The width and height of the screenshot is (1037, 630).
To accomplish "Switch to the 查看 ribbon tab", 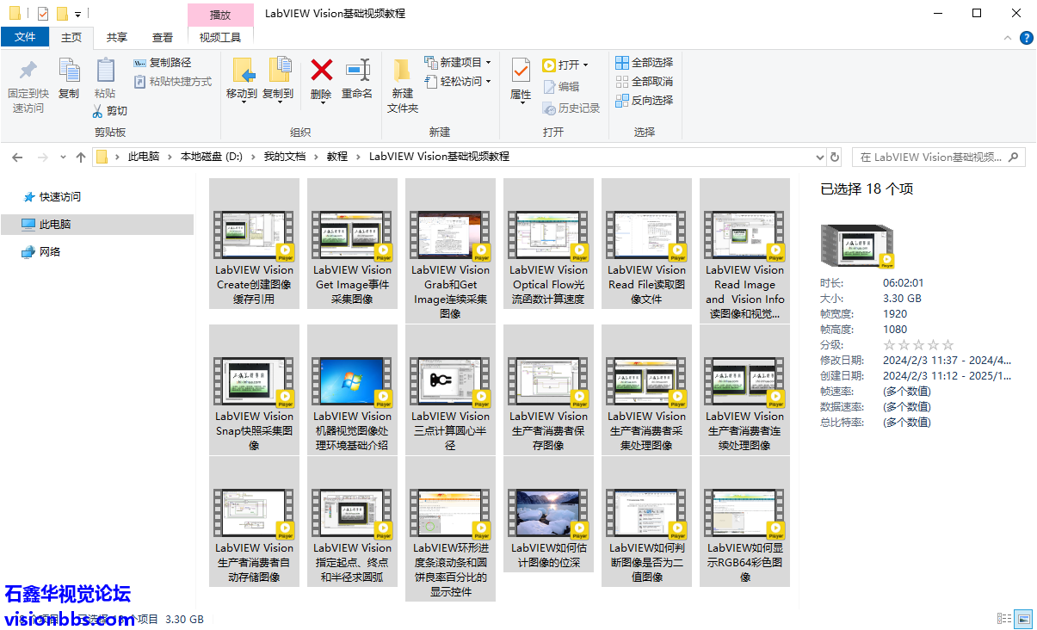I will click(163, 37).
